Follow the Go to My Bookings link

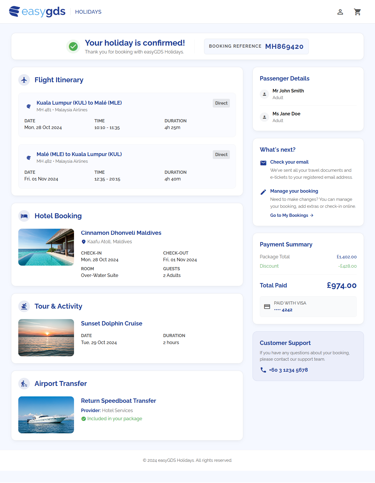[291, 215]
